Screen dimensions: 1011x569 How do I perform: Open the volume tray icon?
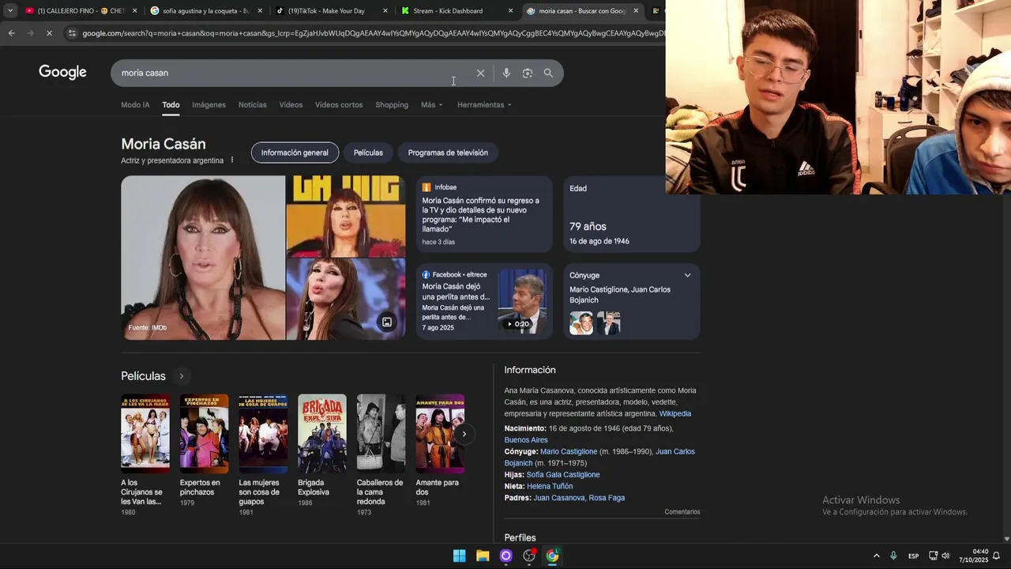point(945,556)
